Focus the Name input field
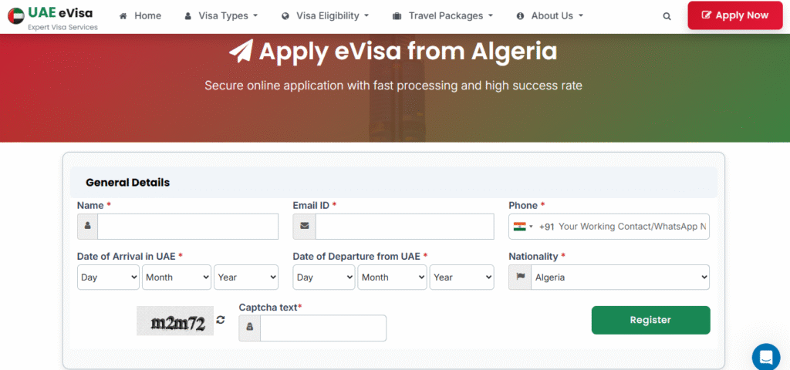The height and width of the screenshot is (370, 790). tap(187, 227)
